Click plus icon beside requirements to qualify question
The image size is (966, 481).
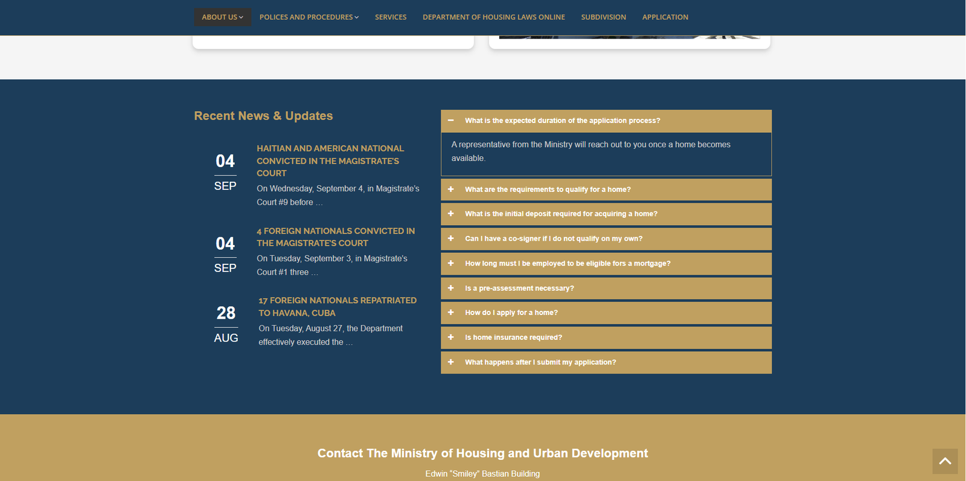tap(451, 190)
